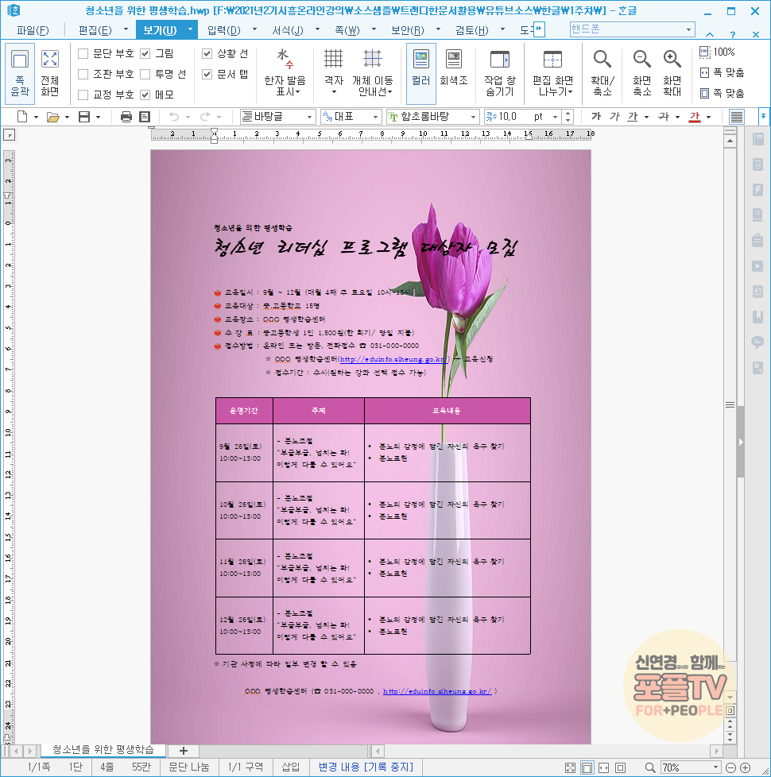Click 변경 내용 [기록 중지] status
The width and height of the screenshot is (771, 777).
(x=366, y=767)
